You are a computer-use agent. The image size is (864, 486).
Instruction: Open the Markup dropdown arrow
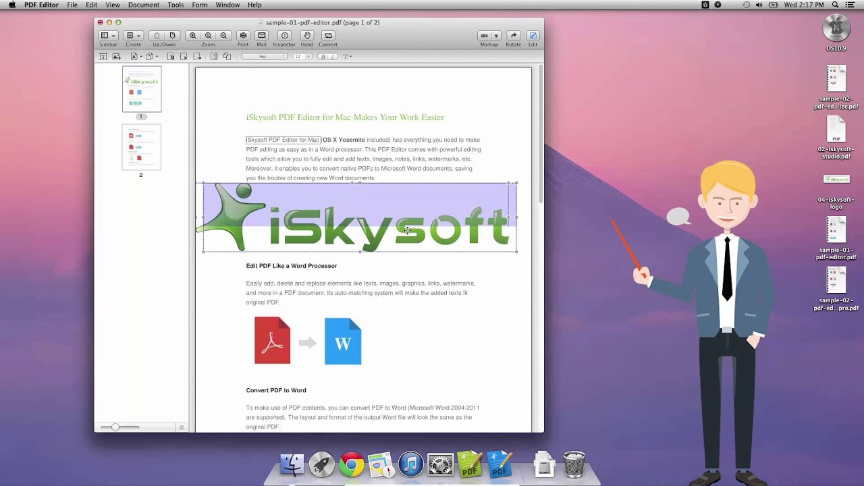pos(496,36)
